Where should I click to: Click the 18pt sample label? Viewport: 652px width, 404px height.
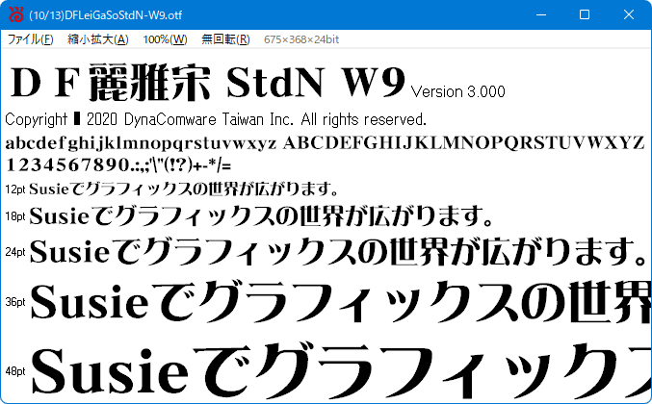pos(15,216)
